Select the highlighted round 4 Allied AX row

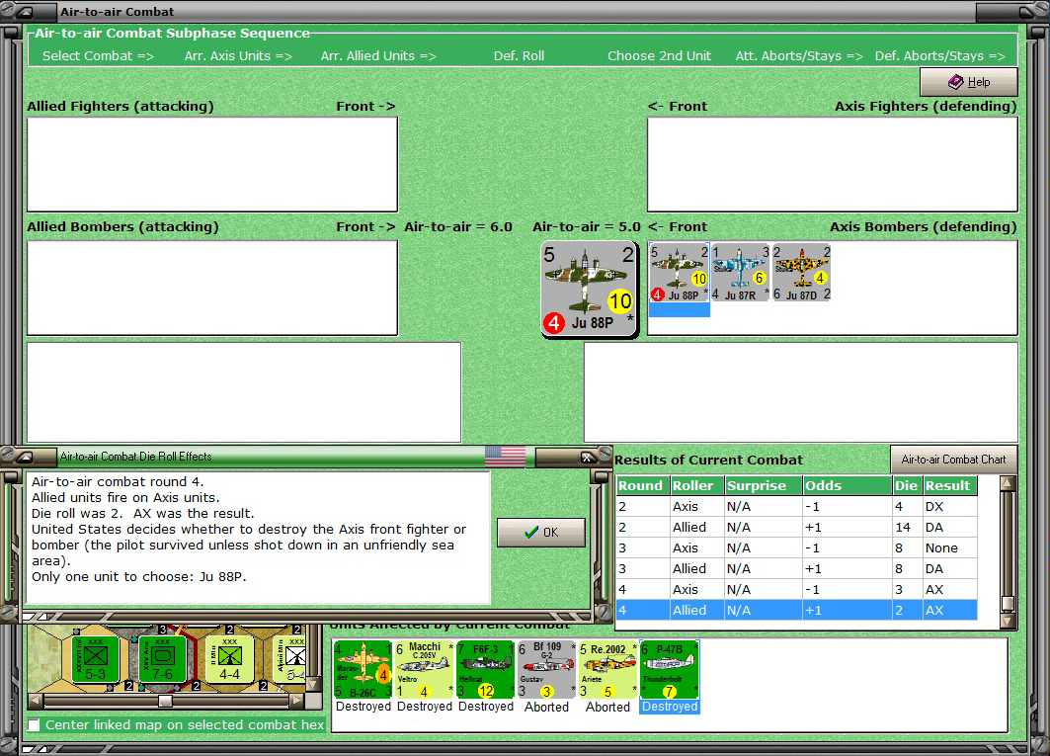coord(796,611)
